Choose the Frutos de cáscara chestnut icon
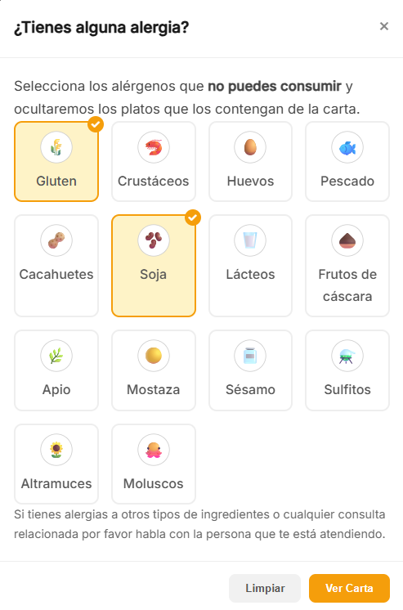 tap(347, 240)
